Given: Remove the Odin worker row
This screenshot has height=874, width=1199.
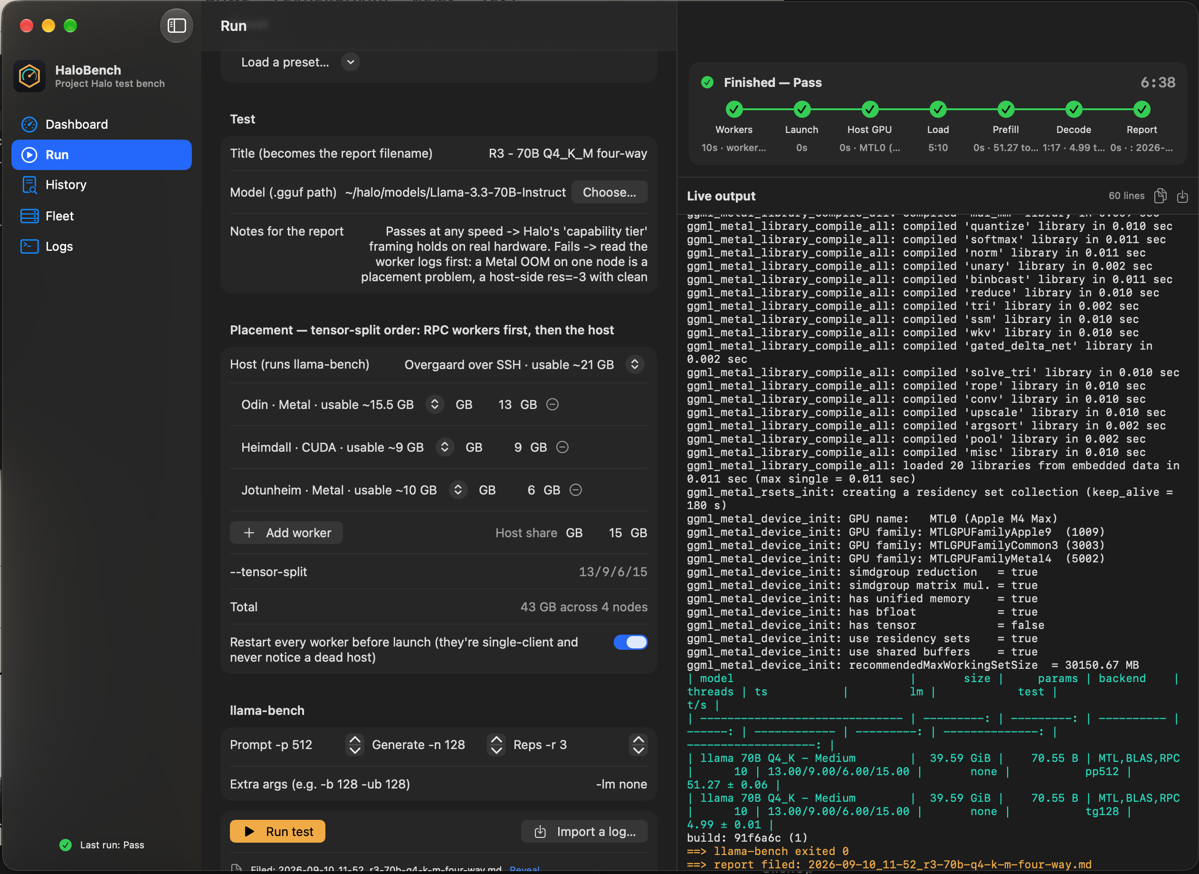Looking at the screenshot, I should tap(552, 405).
